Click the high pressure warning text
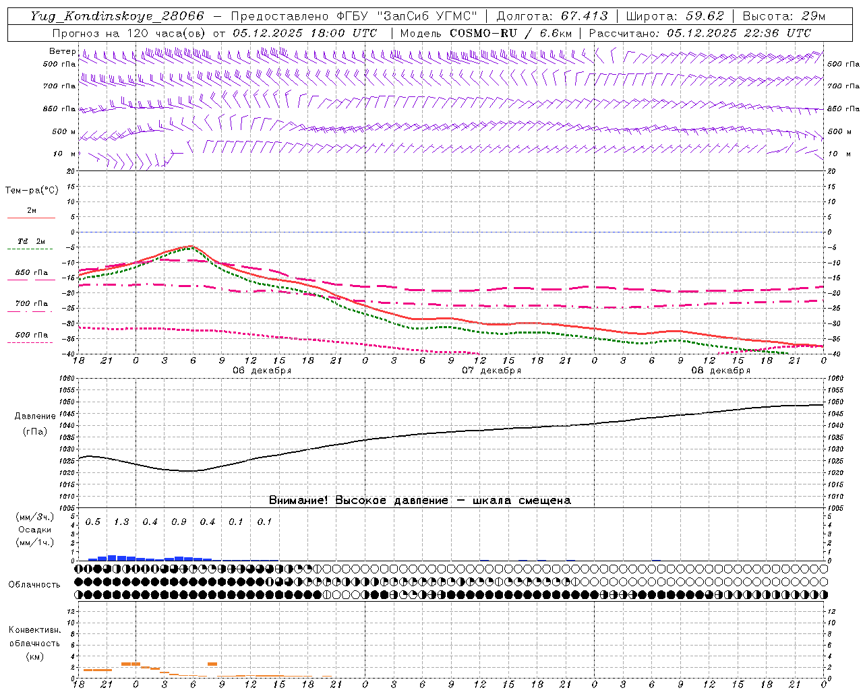The image size is (863, 690). click(419, 500)
